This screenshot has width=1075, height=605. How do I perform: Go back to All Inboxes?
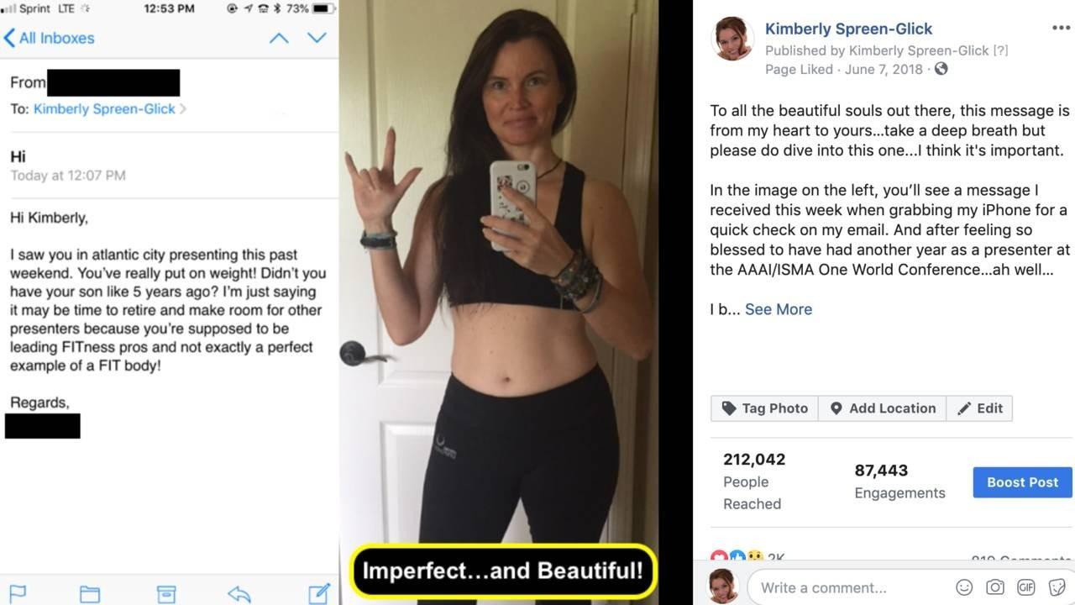click(50, 38)
